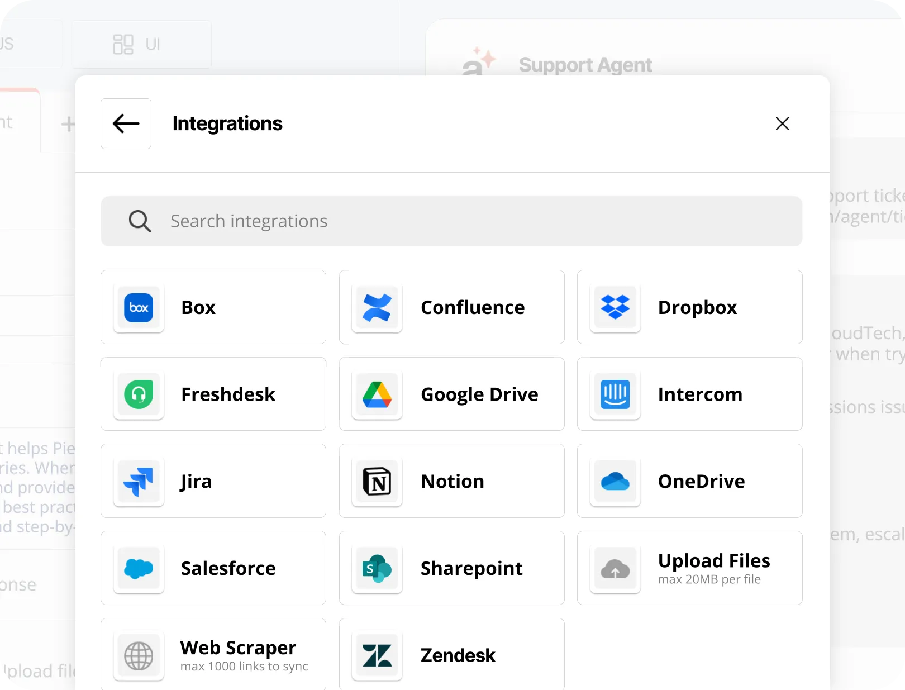Click the Confluence logo icon
The image size is (905, 690).
click(x=377, y=307)
